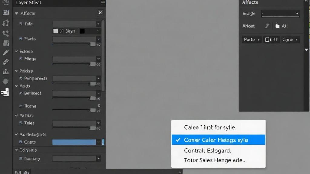Select the brush tool in the left toolbar
The image size is (310, 174).
pyautogui.click(x=6, y=62)
